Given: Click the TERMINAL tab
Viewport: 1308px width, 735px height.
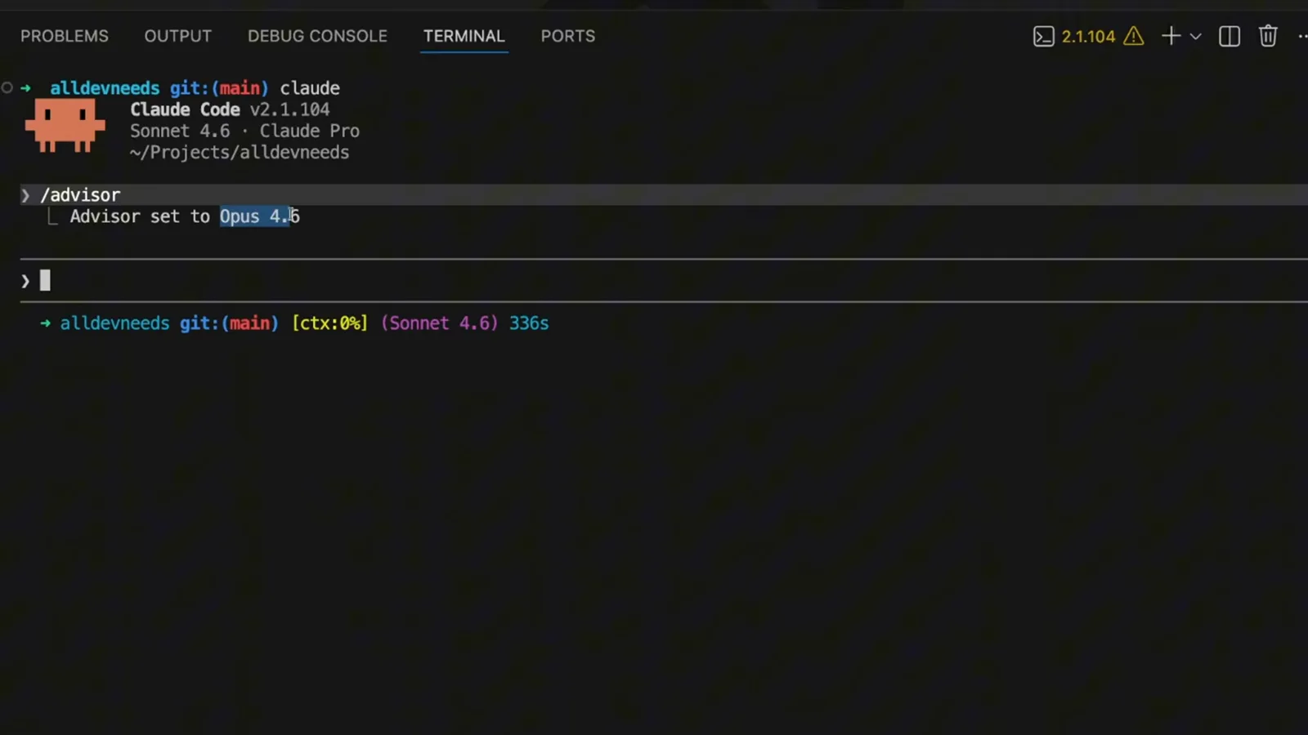Looking at the screenshot, I should point(464,36).
